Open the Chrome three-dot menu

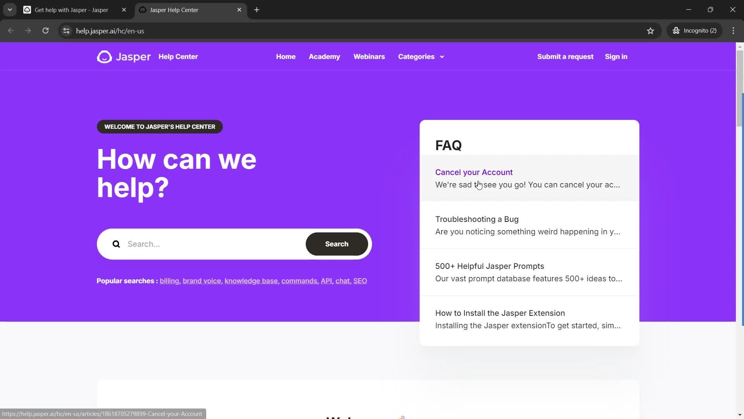point(733,31)
